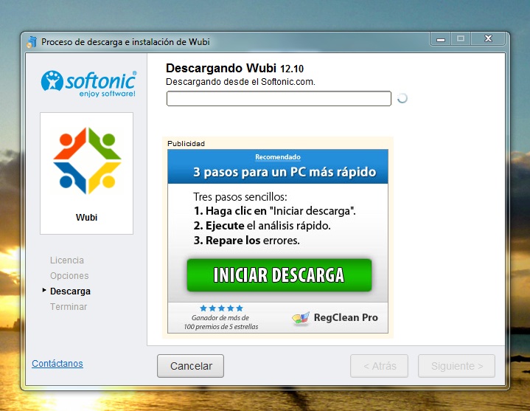Select the Descarga step
Image resolution: width=530 pixels, height=411 pixels.
pyautogui.click(x=70, y=291)
